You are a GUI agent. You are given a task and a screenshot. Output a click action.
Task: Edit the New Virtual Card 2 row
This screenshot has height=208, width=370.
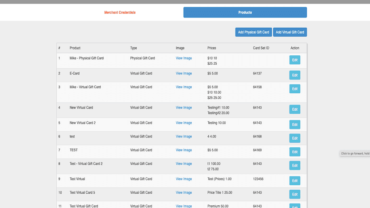tap(295, 125)
